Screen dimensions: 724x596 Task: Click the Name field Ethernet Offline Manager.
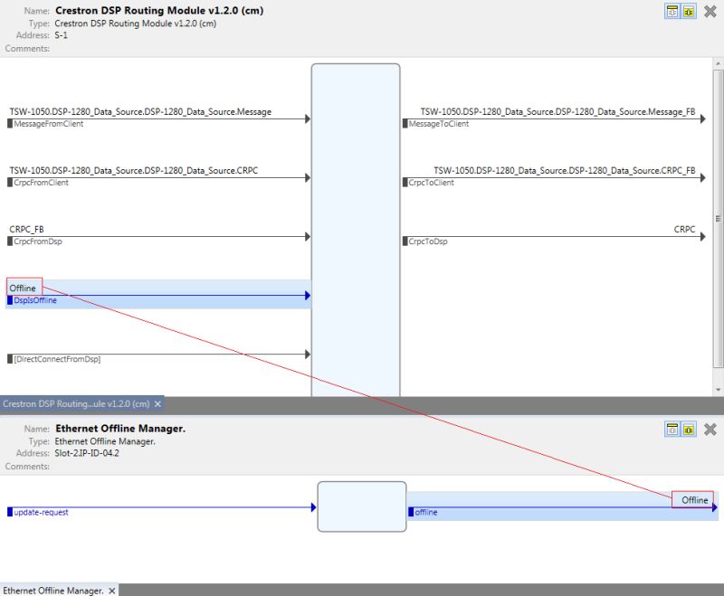click(120, 429)
